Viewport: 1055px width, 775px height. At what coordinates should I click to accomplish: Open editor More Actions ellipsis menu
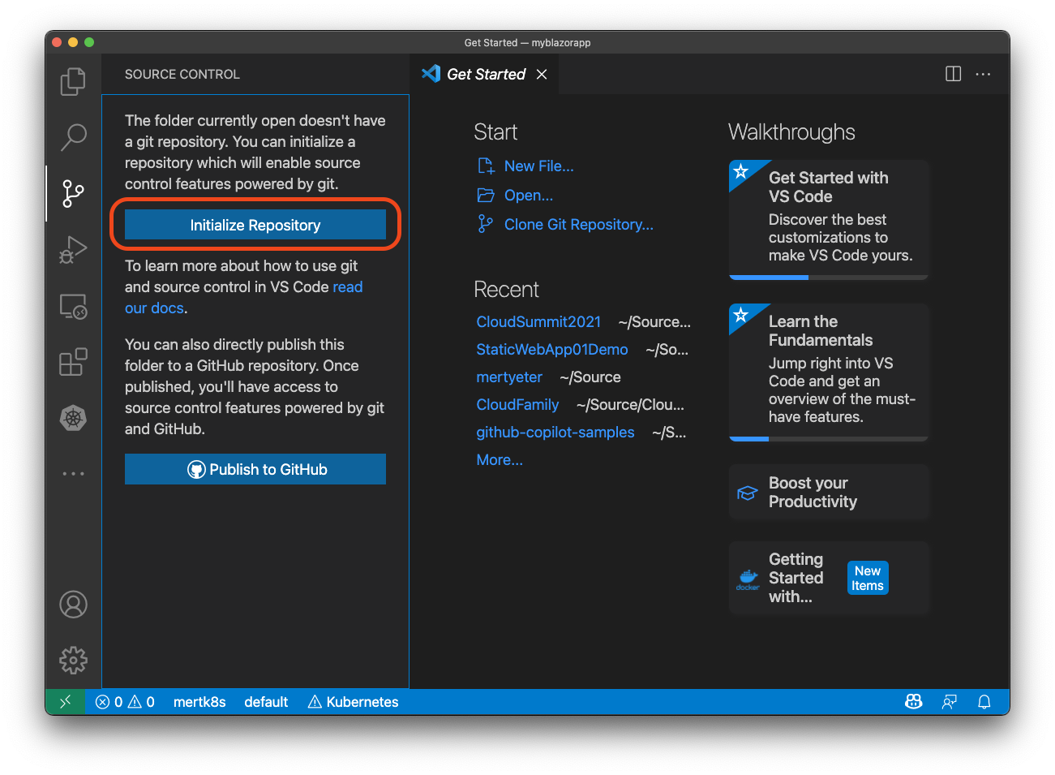click(983, 74)
